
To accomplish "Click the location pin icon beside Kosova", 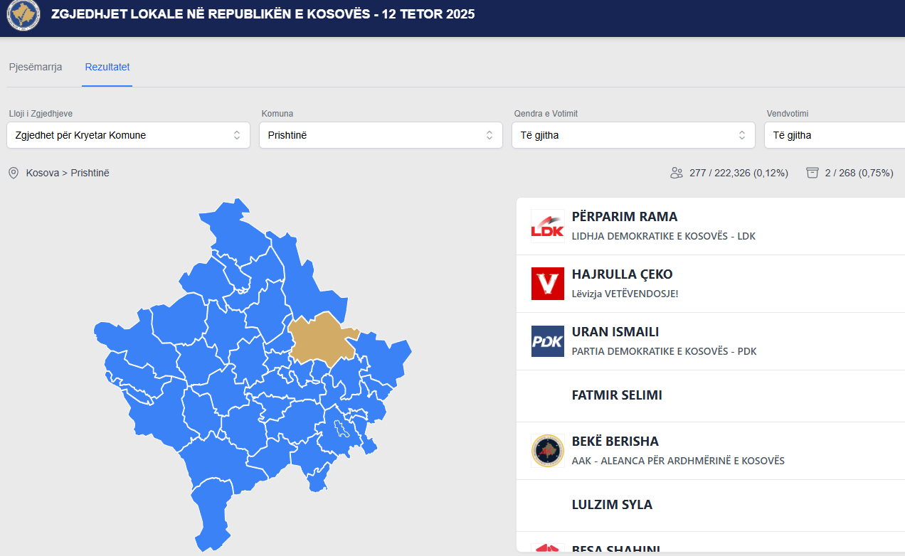I will pyautogui.click(x=14, y=173).
